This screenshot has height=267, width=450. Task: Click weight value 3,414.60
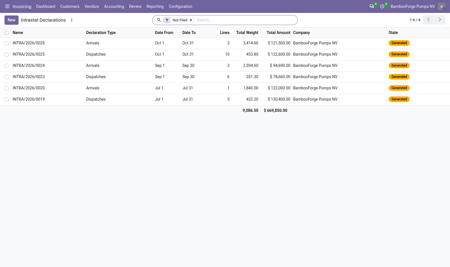coord(251,43)
